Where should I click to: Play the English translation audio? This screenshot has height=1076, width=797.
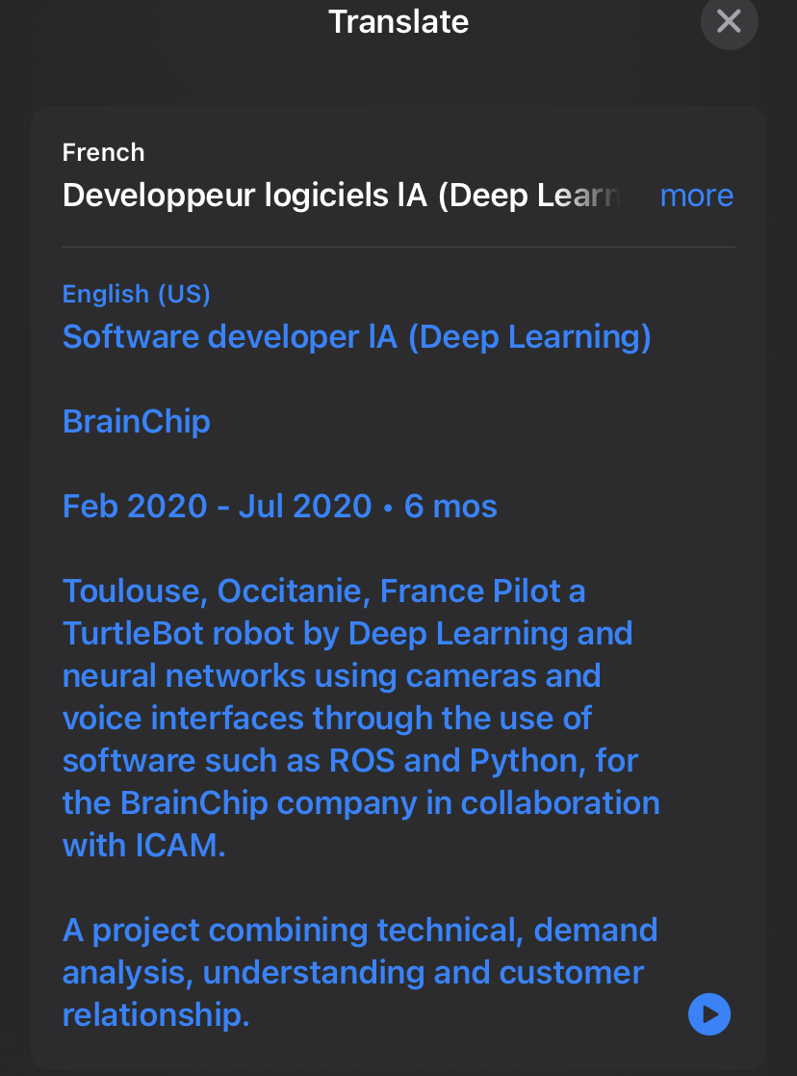click(709, 1014)
